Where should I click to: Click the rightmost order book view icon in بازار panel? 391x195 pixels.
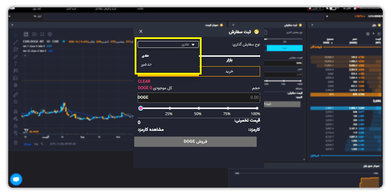pos(379,34)
